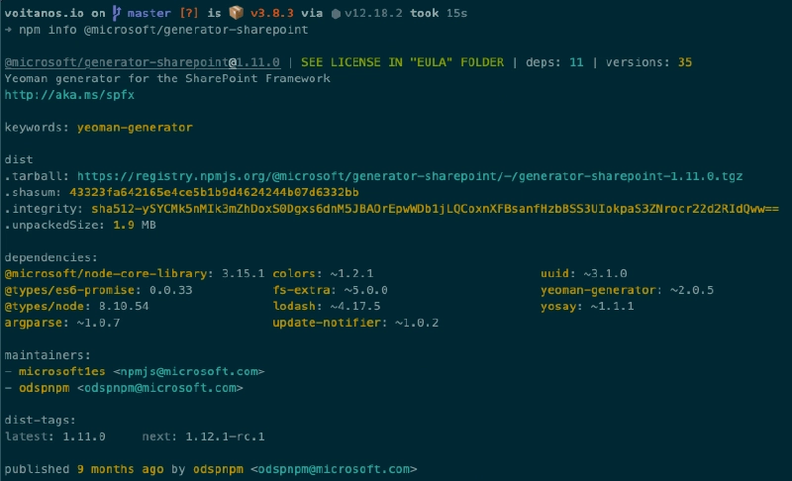
Task: Select 'SEE LICENSE IN "EULA" FOLDER' text
Action: tap(403, 62)
